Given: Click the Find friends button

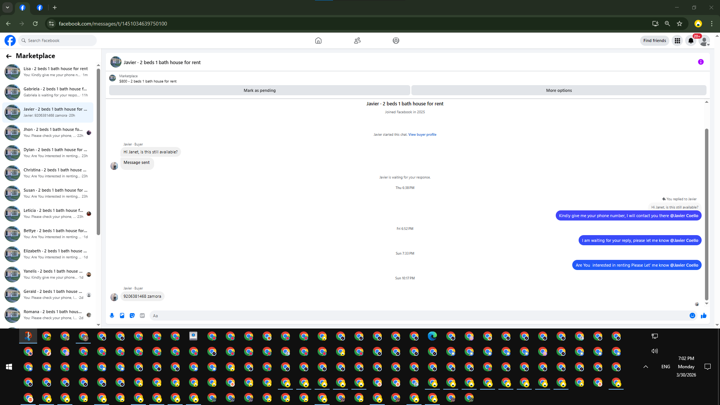Looking at the screenshot, I should pos(654,40).
